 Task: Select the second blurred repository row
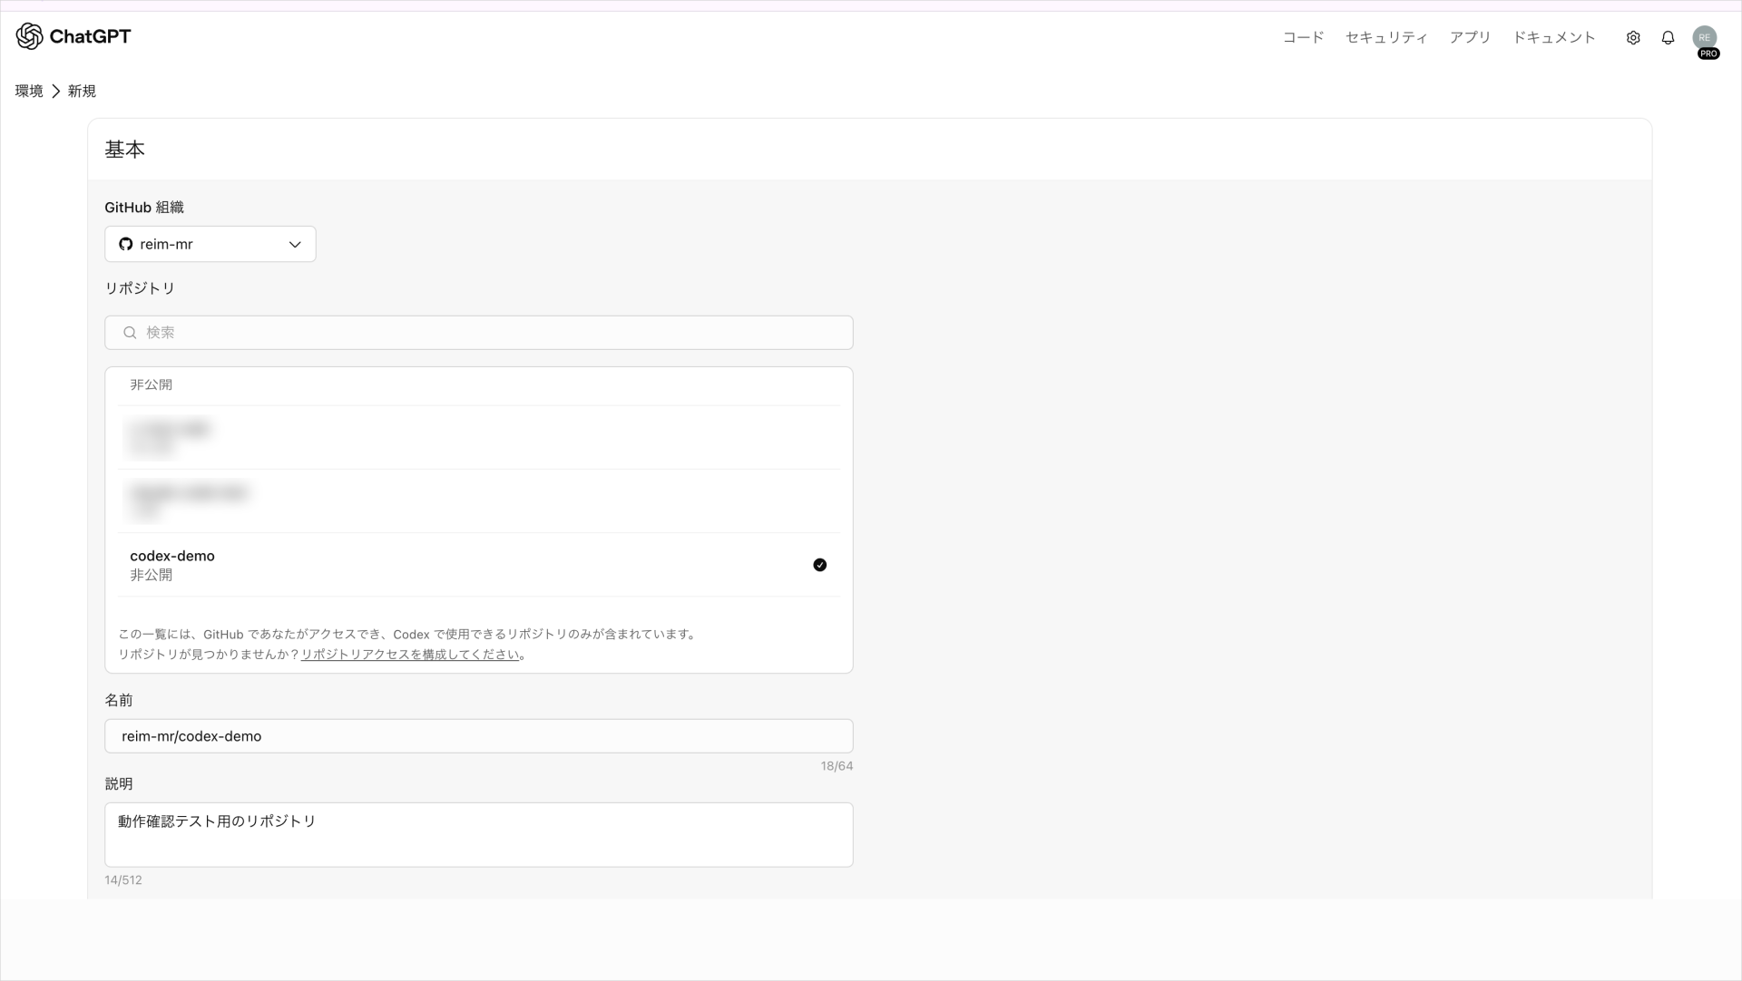pos(479,501)
